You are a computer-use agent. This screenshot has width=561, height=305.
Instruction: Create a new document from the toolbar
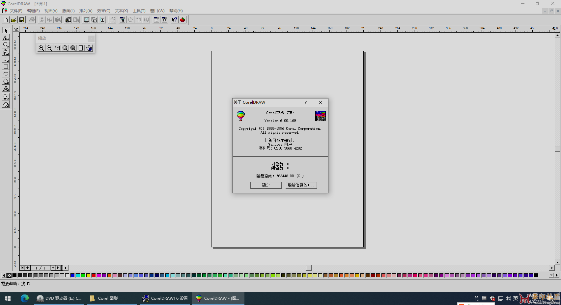click(x=6, y=20)
